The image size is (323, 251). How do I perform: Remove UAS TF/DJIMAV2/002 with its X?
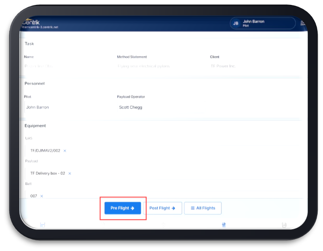coord(65,151)
